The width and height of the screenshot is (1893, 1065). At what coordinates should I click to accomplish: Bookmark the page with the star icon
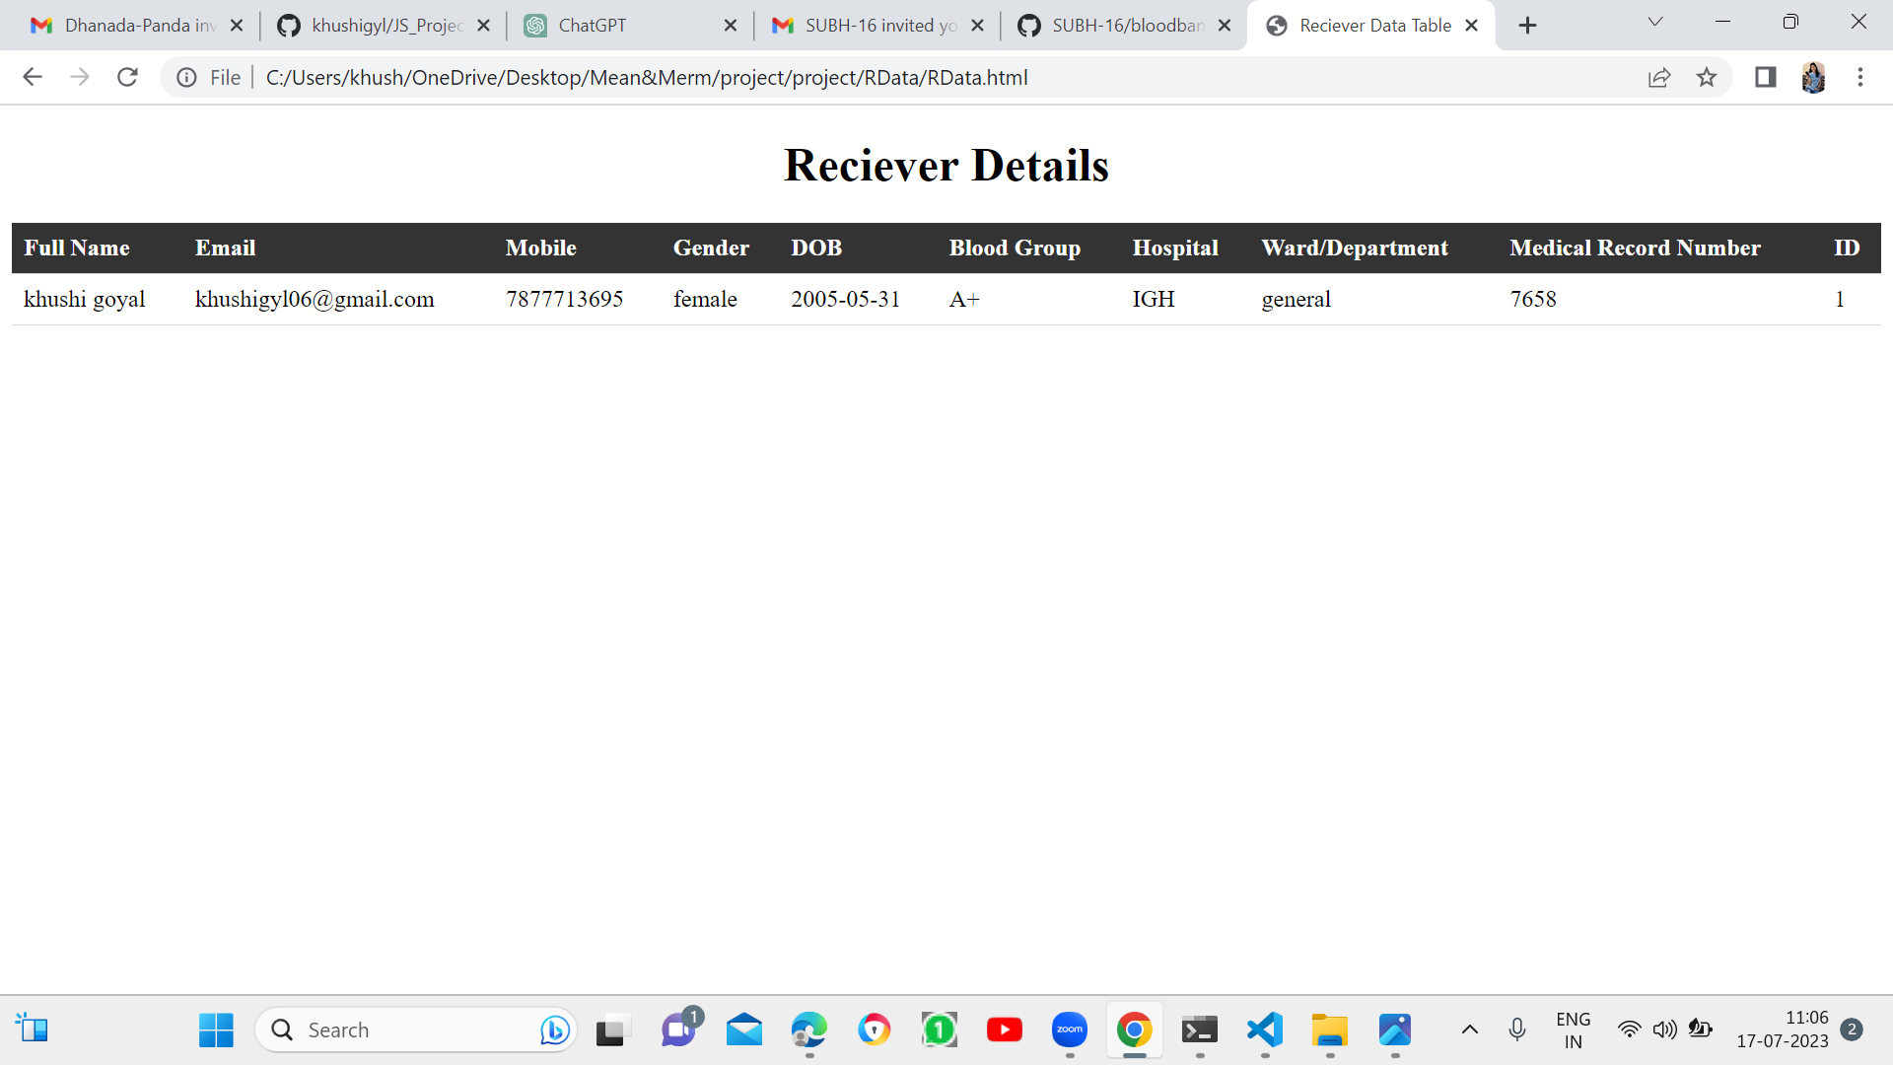point(1707,77)
